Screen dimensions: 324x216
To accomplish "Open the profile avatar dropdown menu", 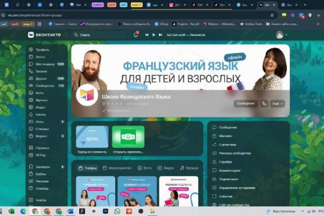I will 281,35.
